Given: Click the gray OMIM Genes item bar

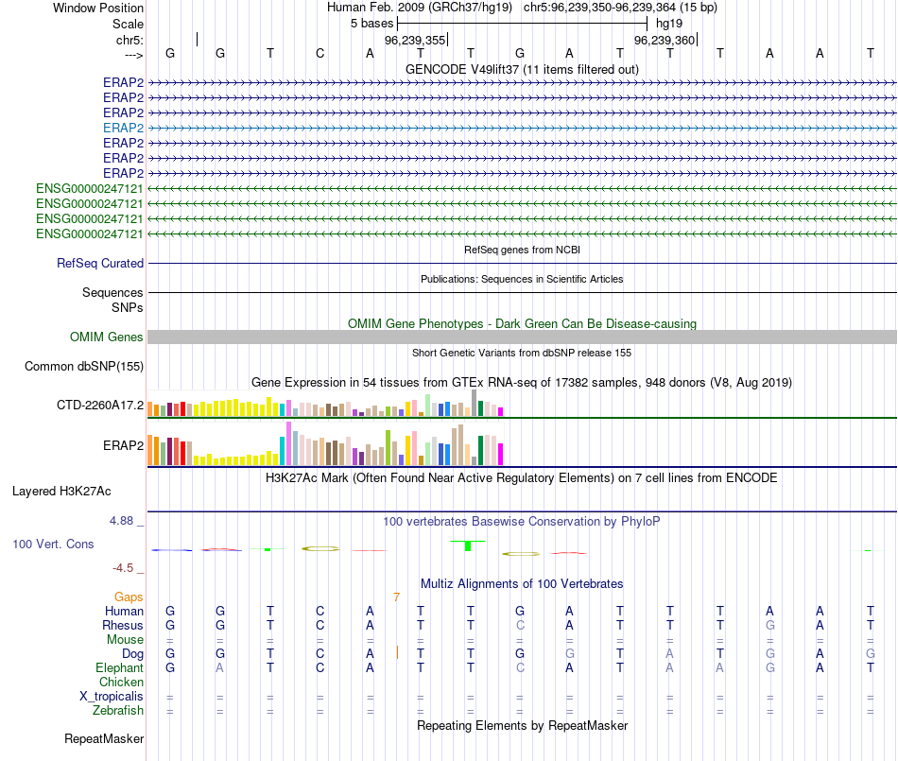Looking at the screenshot, I should (x=522, y=337).
